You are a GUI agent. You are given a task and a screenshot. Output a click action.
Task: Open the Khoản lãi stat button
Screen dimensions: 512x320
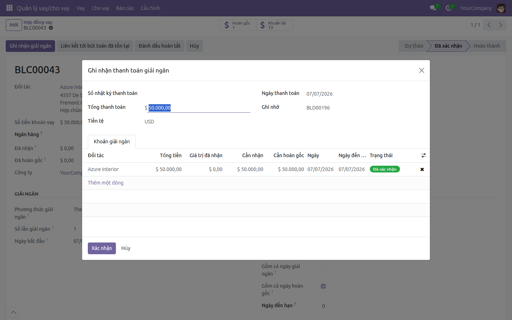pos(274,25)
